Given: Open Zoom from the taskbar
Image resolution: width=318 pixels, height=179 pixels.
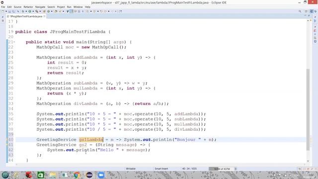Looking at the screenshot, I should pos(101,175).
